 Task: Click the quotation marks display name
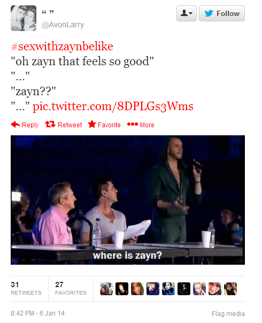[48, 12]
